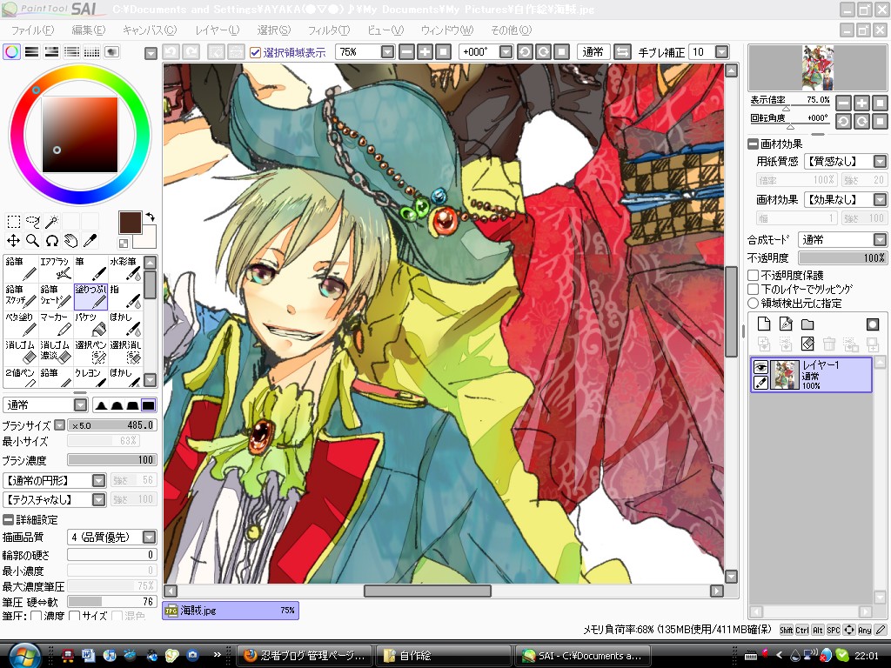
Task: Select the move layer tool
Action: coord(14,241)
